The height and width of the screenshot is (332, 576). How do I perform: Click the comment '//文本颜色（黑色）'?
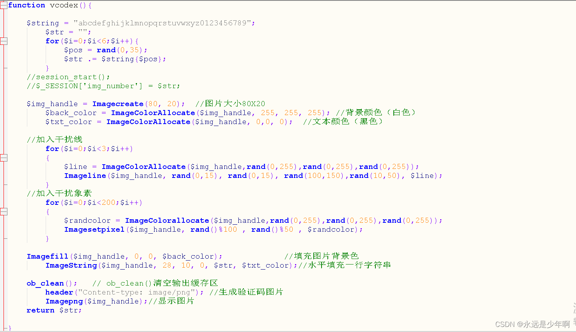343,121
